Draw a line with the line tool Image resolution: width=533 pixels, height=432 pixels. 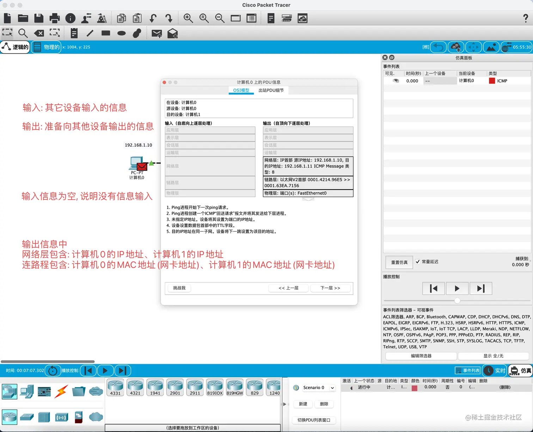90,33
